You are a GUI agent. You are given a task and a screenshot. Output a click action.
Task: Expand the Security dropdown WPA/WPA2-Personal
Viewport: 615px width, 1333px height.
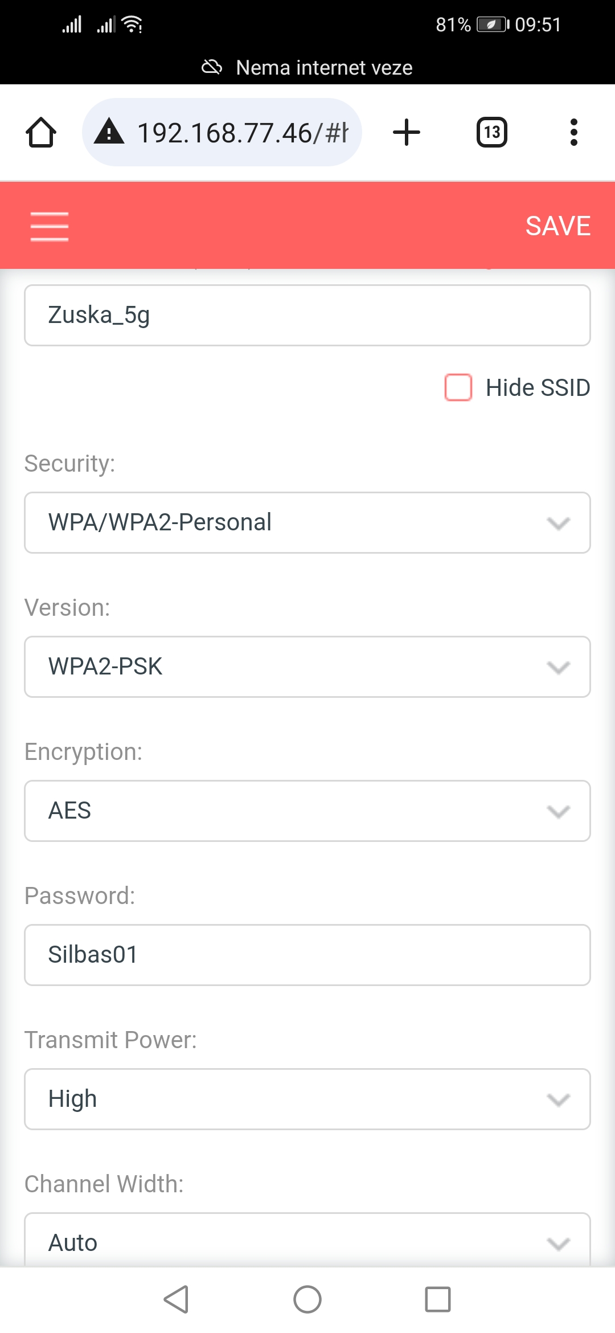[x=307, y=522]
